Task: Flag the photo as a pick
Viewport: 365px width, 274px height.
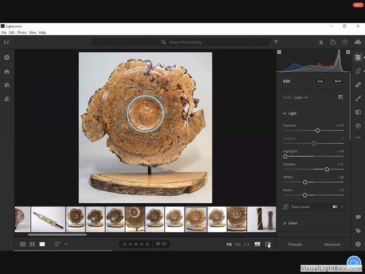Action: pyautogui.click(x=158, y=244)
